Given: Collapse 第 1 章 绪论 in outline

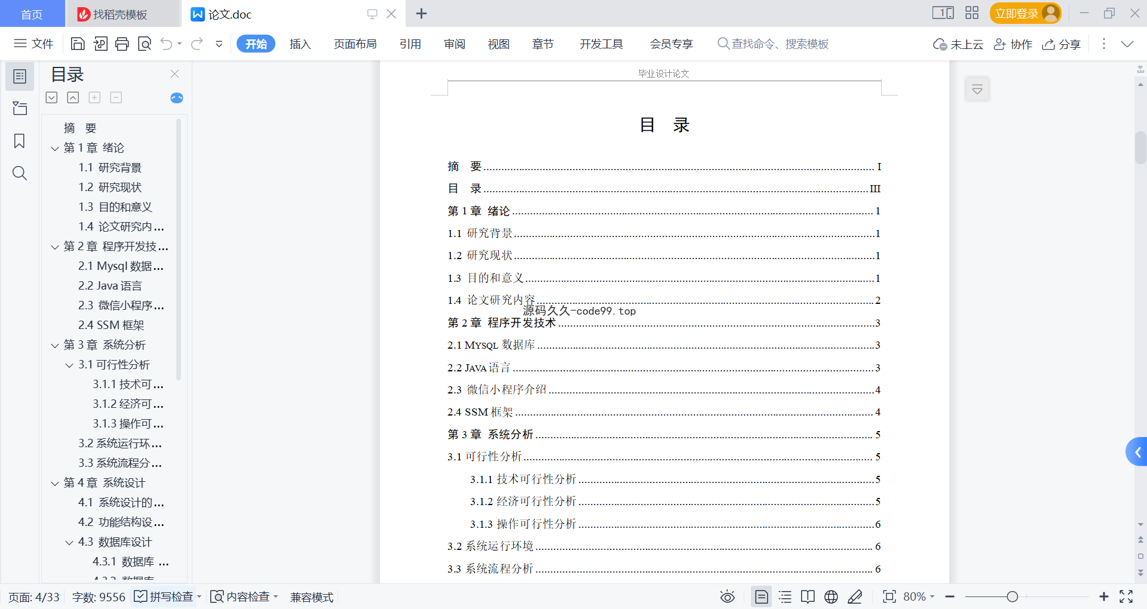Looking at the screenshot, I should click(55, 148).
